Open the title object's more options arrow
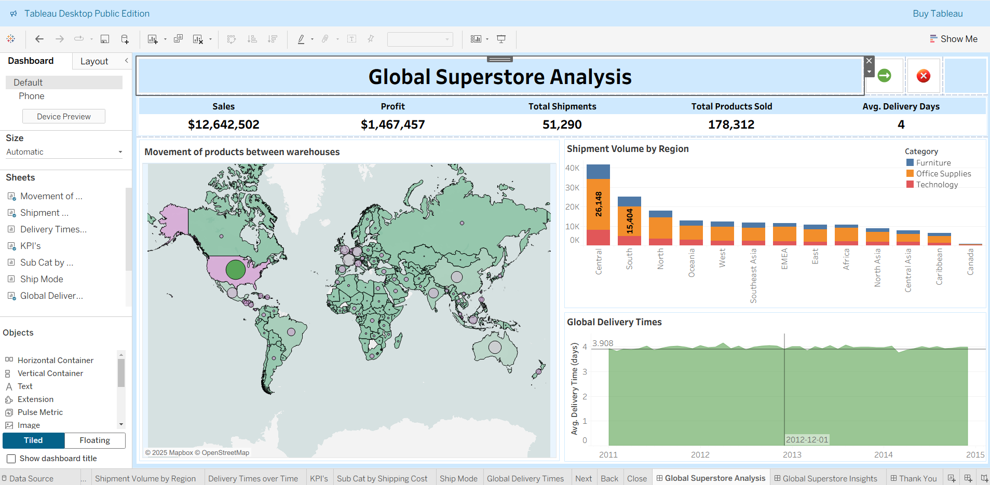This screenshot has height=485, width=990. [869, 72]
